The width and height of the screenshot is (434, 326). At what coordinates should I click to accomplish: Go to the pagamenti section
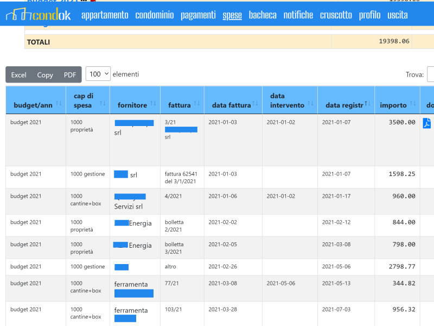[198, 15]
